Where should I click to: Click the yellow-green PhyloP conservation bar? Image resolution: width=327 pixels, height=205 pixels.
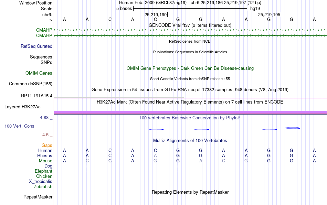click(x=110, y=129)
